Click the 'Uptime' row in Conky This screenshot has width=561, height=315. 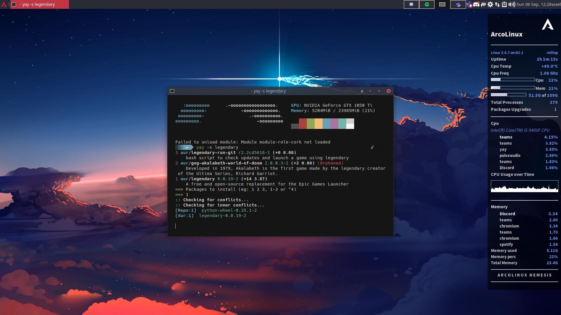[524, 59]
